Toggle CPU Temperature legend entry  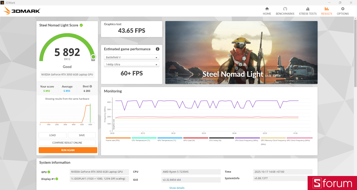coord(144,139)
